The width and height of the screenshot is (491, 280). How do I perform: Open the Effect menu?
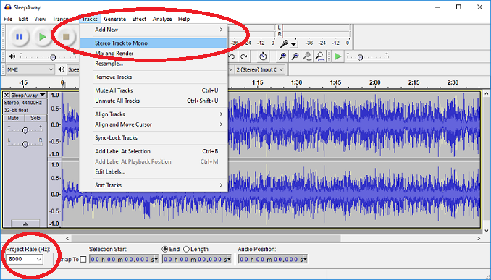pyautogui.click(x=139, y=19)
